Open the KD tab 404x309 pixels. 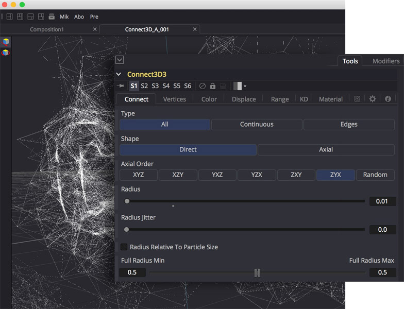pos(304,99)
